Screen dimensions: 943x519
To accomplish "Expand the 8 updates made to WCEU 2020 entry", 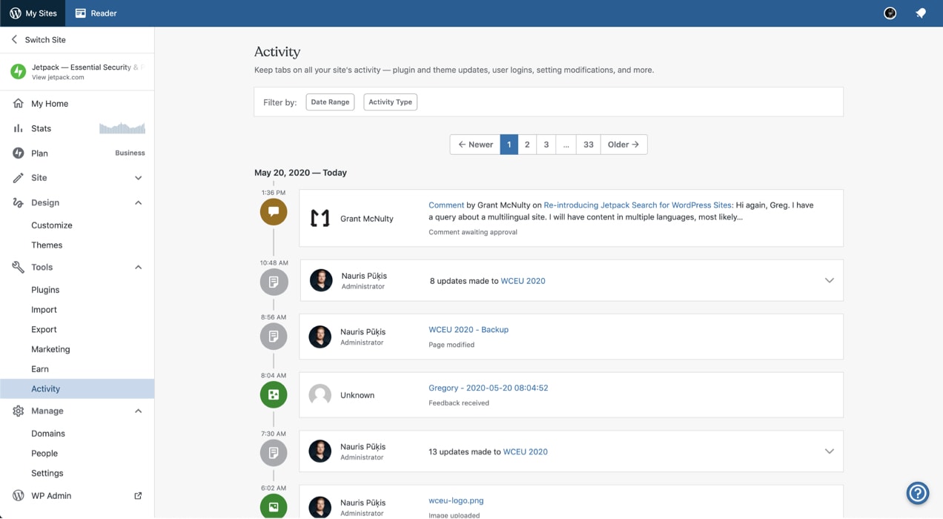I will [x=829, y=280].
